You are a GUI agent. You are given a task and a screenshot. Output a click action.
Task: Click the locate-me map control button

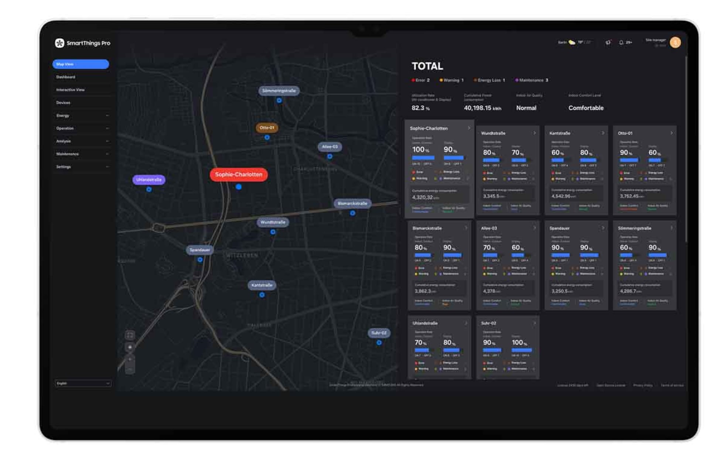130,347
